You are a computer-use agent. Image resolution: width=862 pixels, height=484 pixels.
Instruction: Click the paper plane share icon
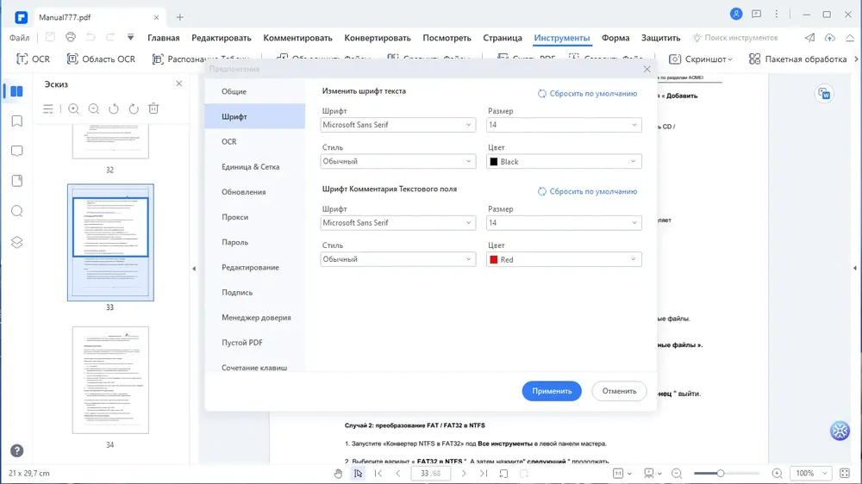pos(809,38)
